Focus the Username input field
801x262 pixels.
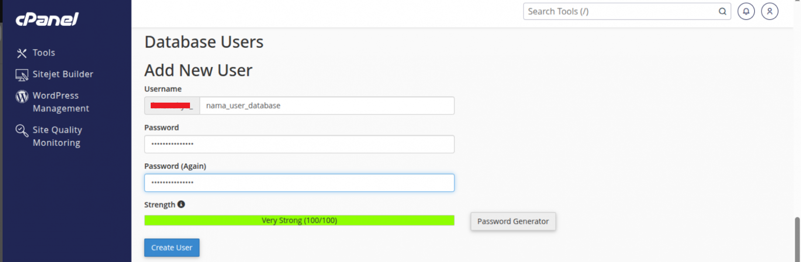[327, 106]
